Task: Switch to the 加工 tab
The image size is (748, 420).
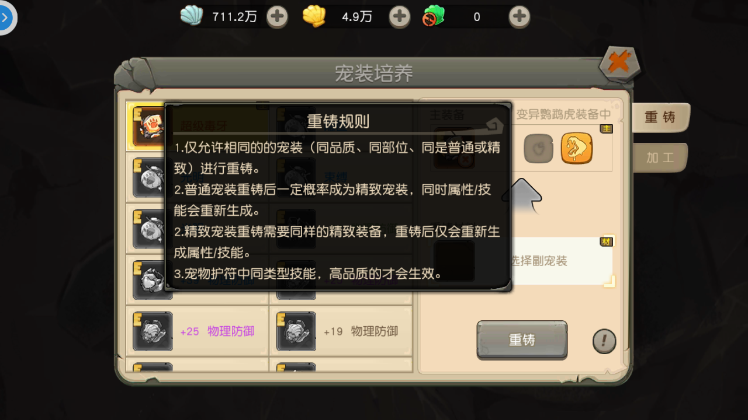Action: pos(660,157)
